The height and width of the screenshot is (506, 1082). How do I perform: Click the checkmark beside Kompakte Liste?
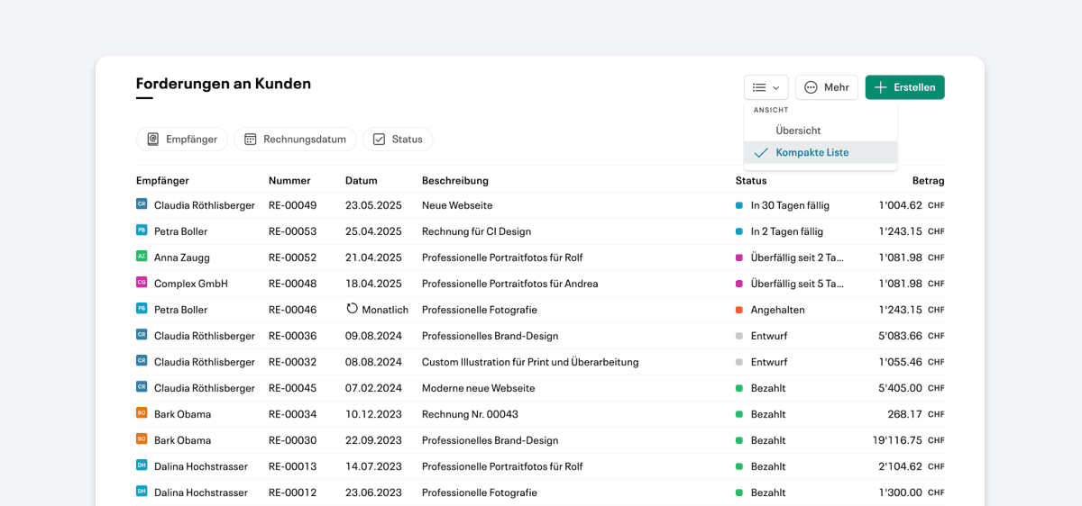tap(761, 153)
